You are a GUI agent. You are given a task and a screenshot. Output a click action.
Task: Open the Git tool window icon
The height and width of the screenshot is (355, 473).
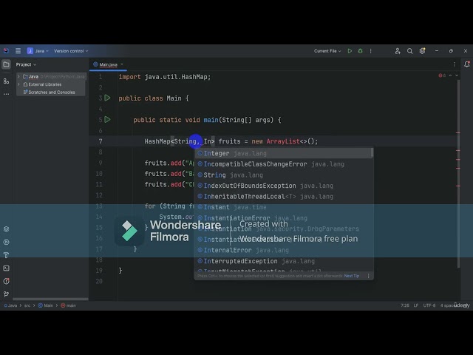pyautogui.click(x=6, y=294)
